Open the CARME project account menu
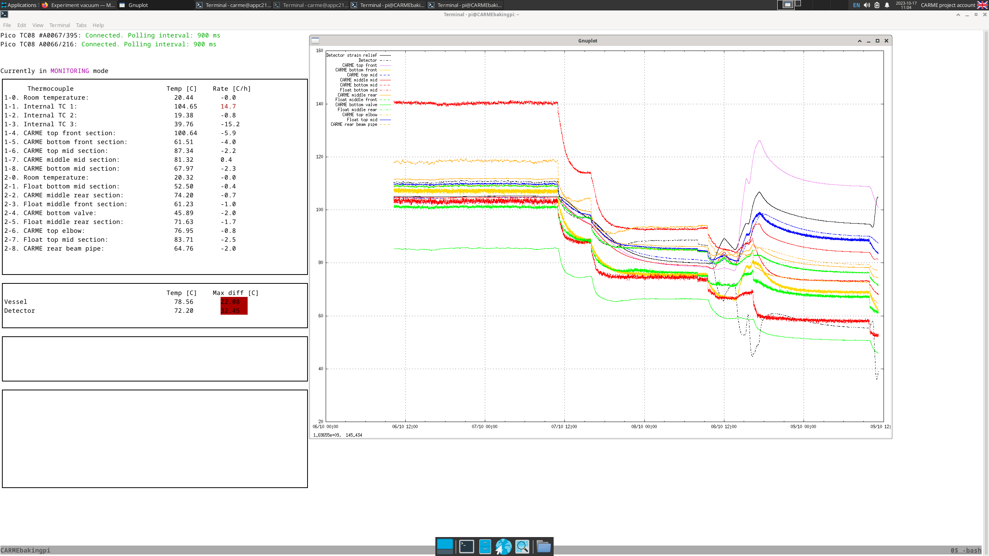Screen dimensions: 989x556 click(948, 5)
